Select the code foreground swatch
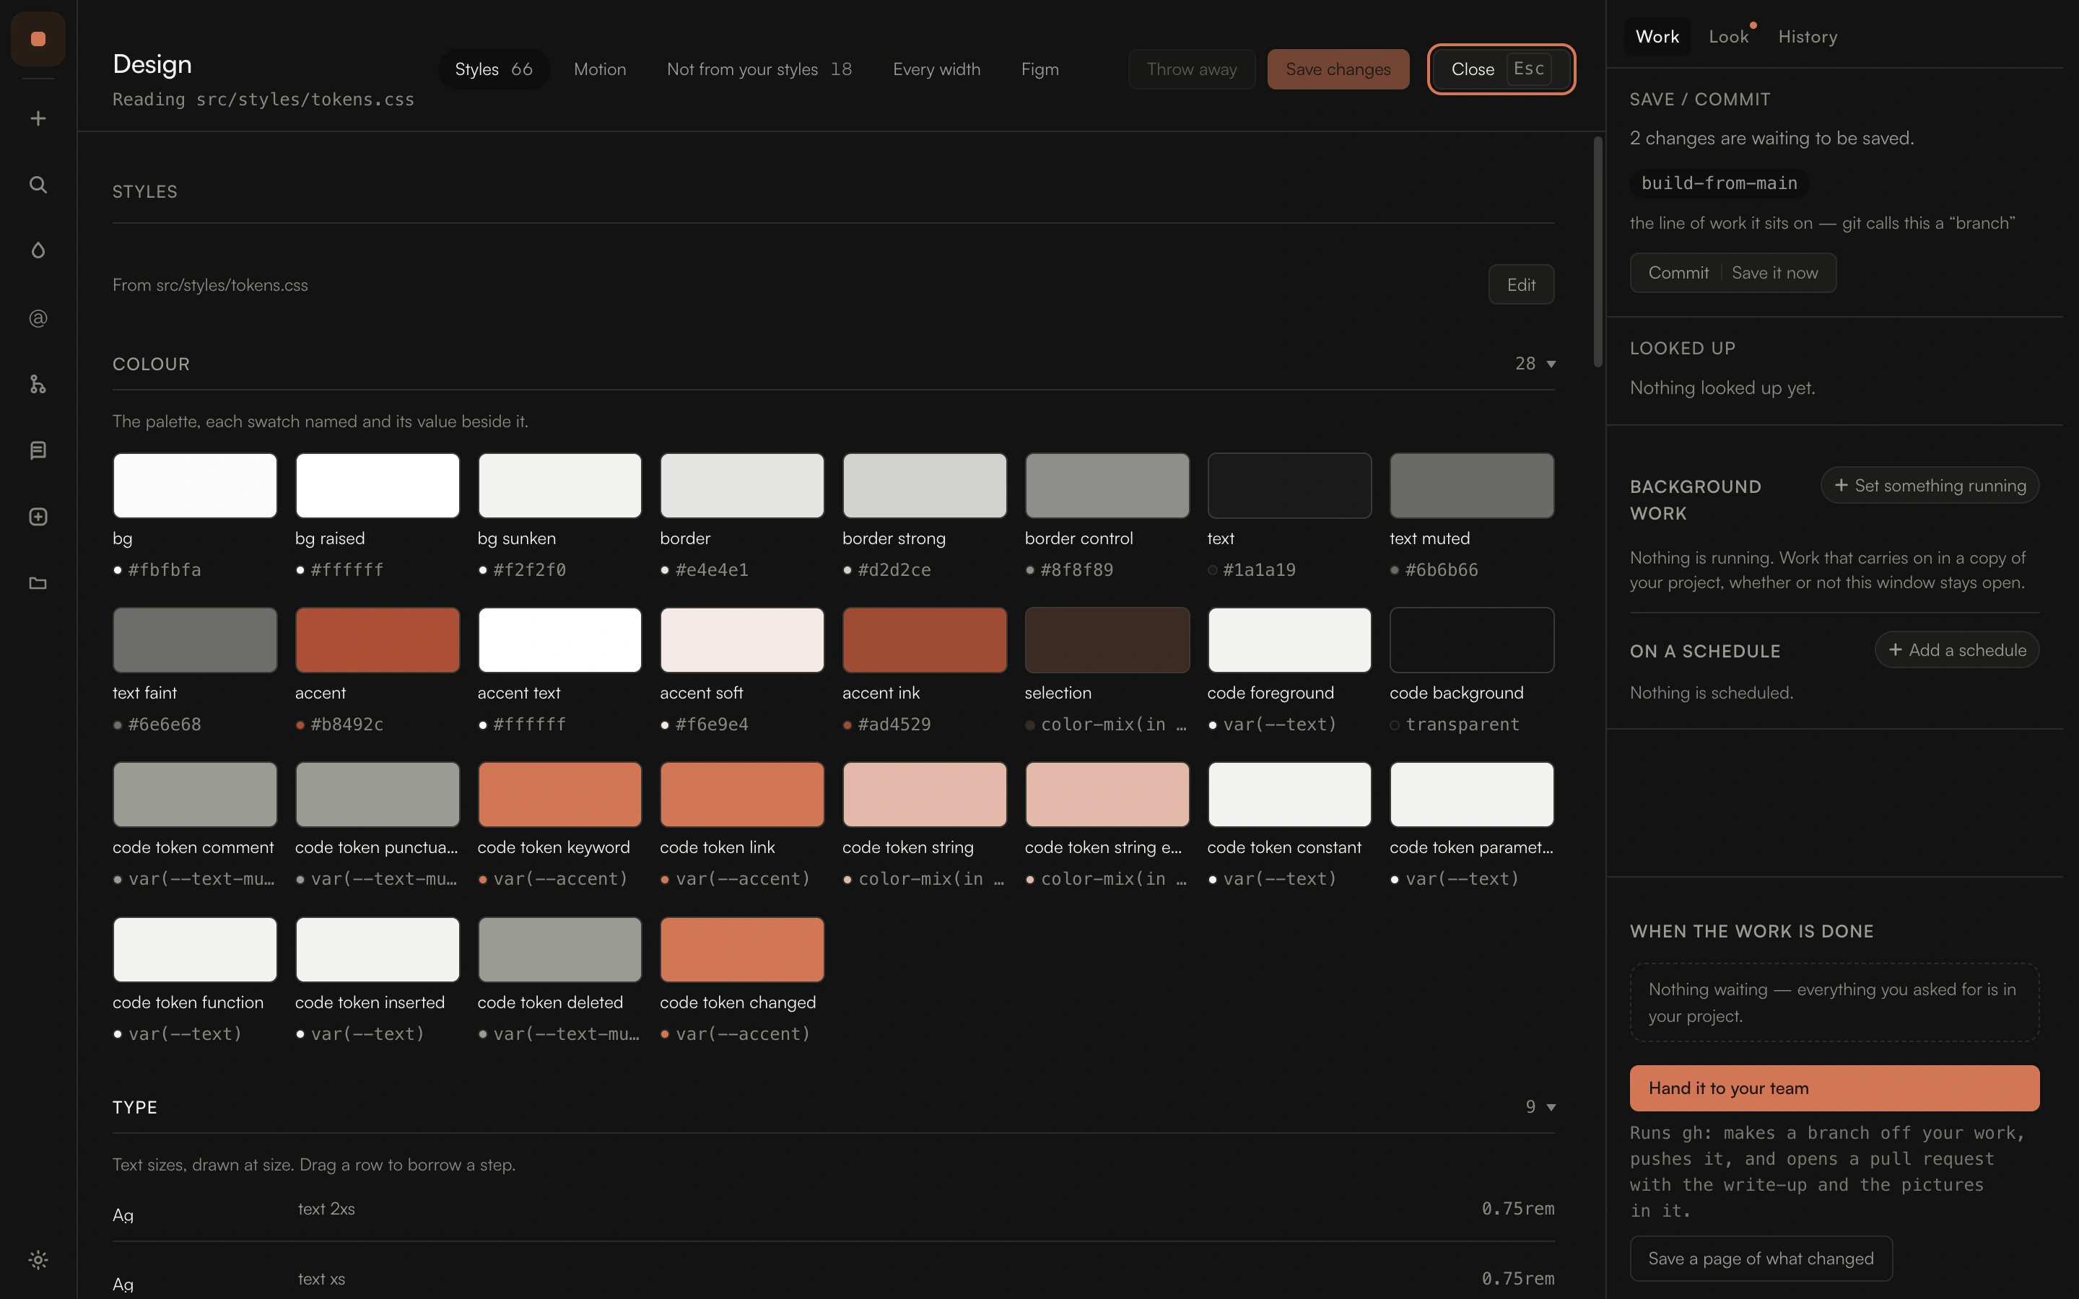 [x=1289, y=640]
